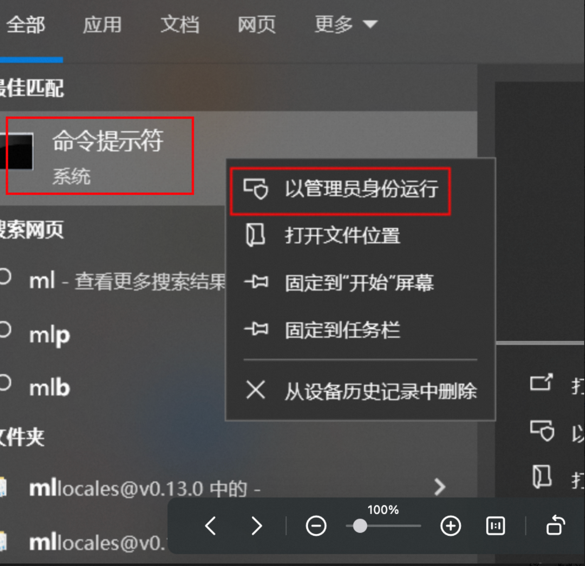Go to next image with right arrow
This screenshot has width=585, height=566.
(x=257, y=526)
